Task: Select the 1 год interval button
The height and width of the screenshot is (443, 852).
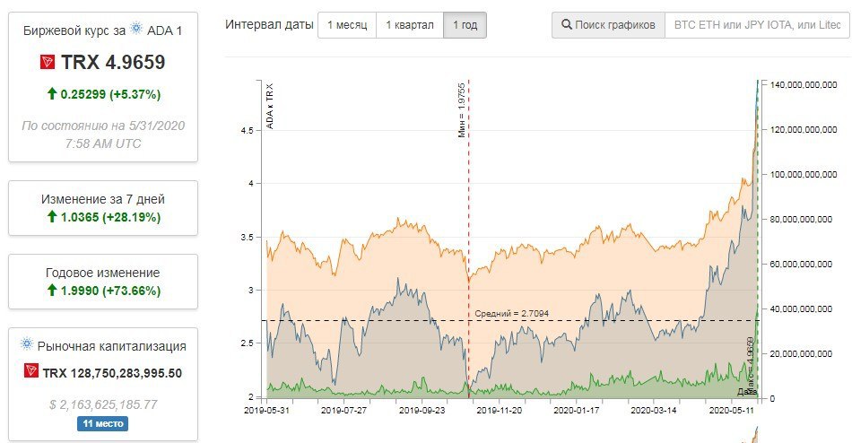Action: click(x=465, y=25)
